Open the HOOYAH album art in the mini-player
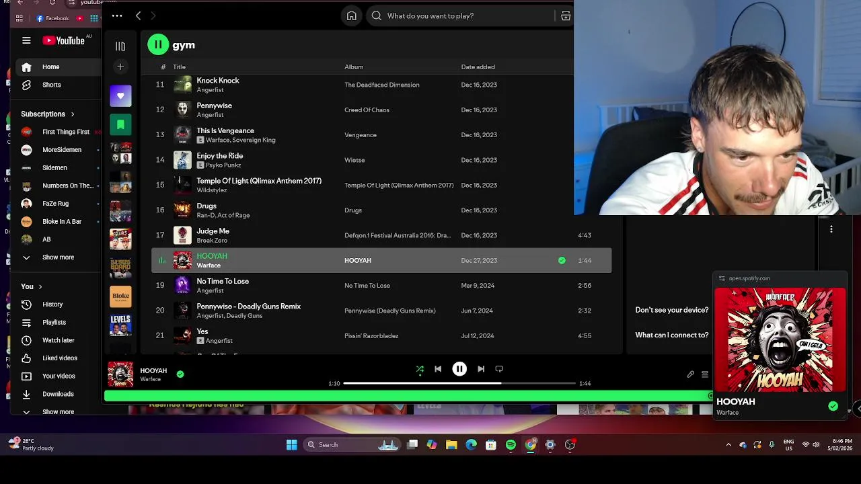The image size is (861, 484). click(x=780, y=339)
